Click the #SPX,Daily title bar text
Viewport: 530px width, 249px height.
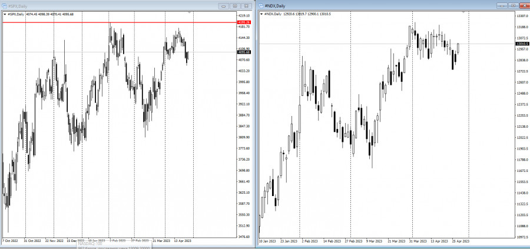coord(18,6)
